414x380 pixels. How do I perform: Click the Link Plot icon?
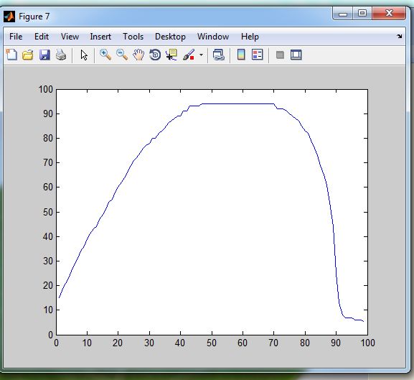coord(219,55)
